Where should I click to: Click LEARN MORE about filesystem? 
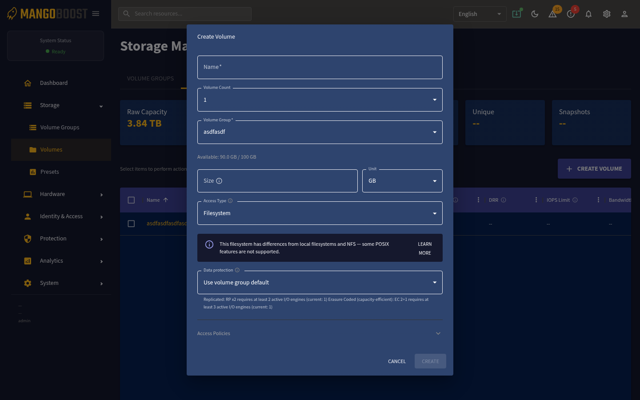point(425,248)
